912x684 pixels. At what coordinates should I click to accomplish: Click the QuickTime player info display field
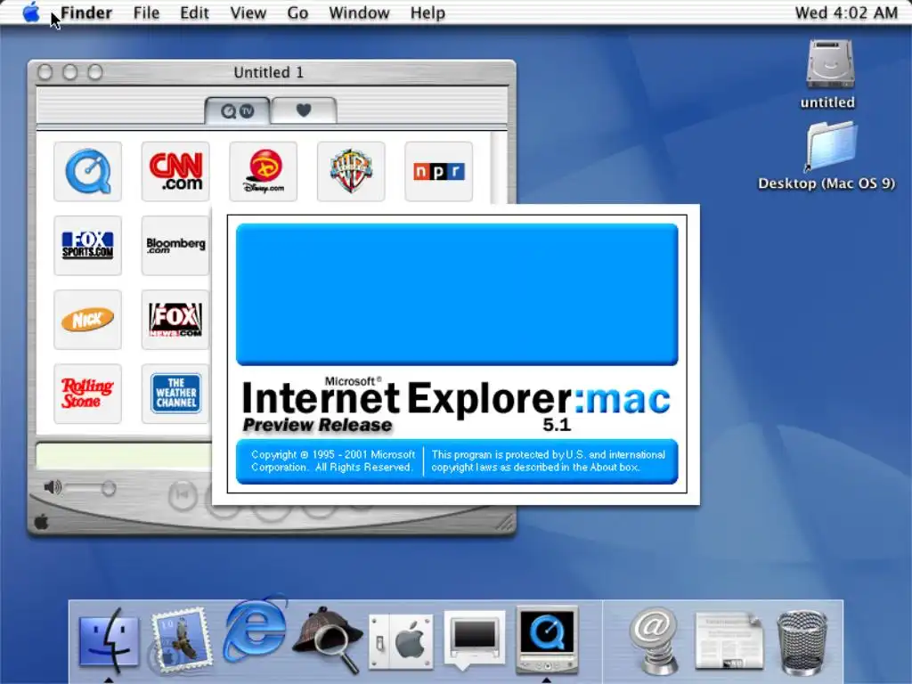(123, 455)
